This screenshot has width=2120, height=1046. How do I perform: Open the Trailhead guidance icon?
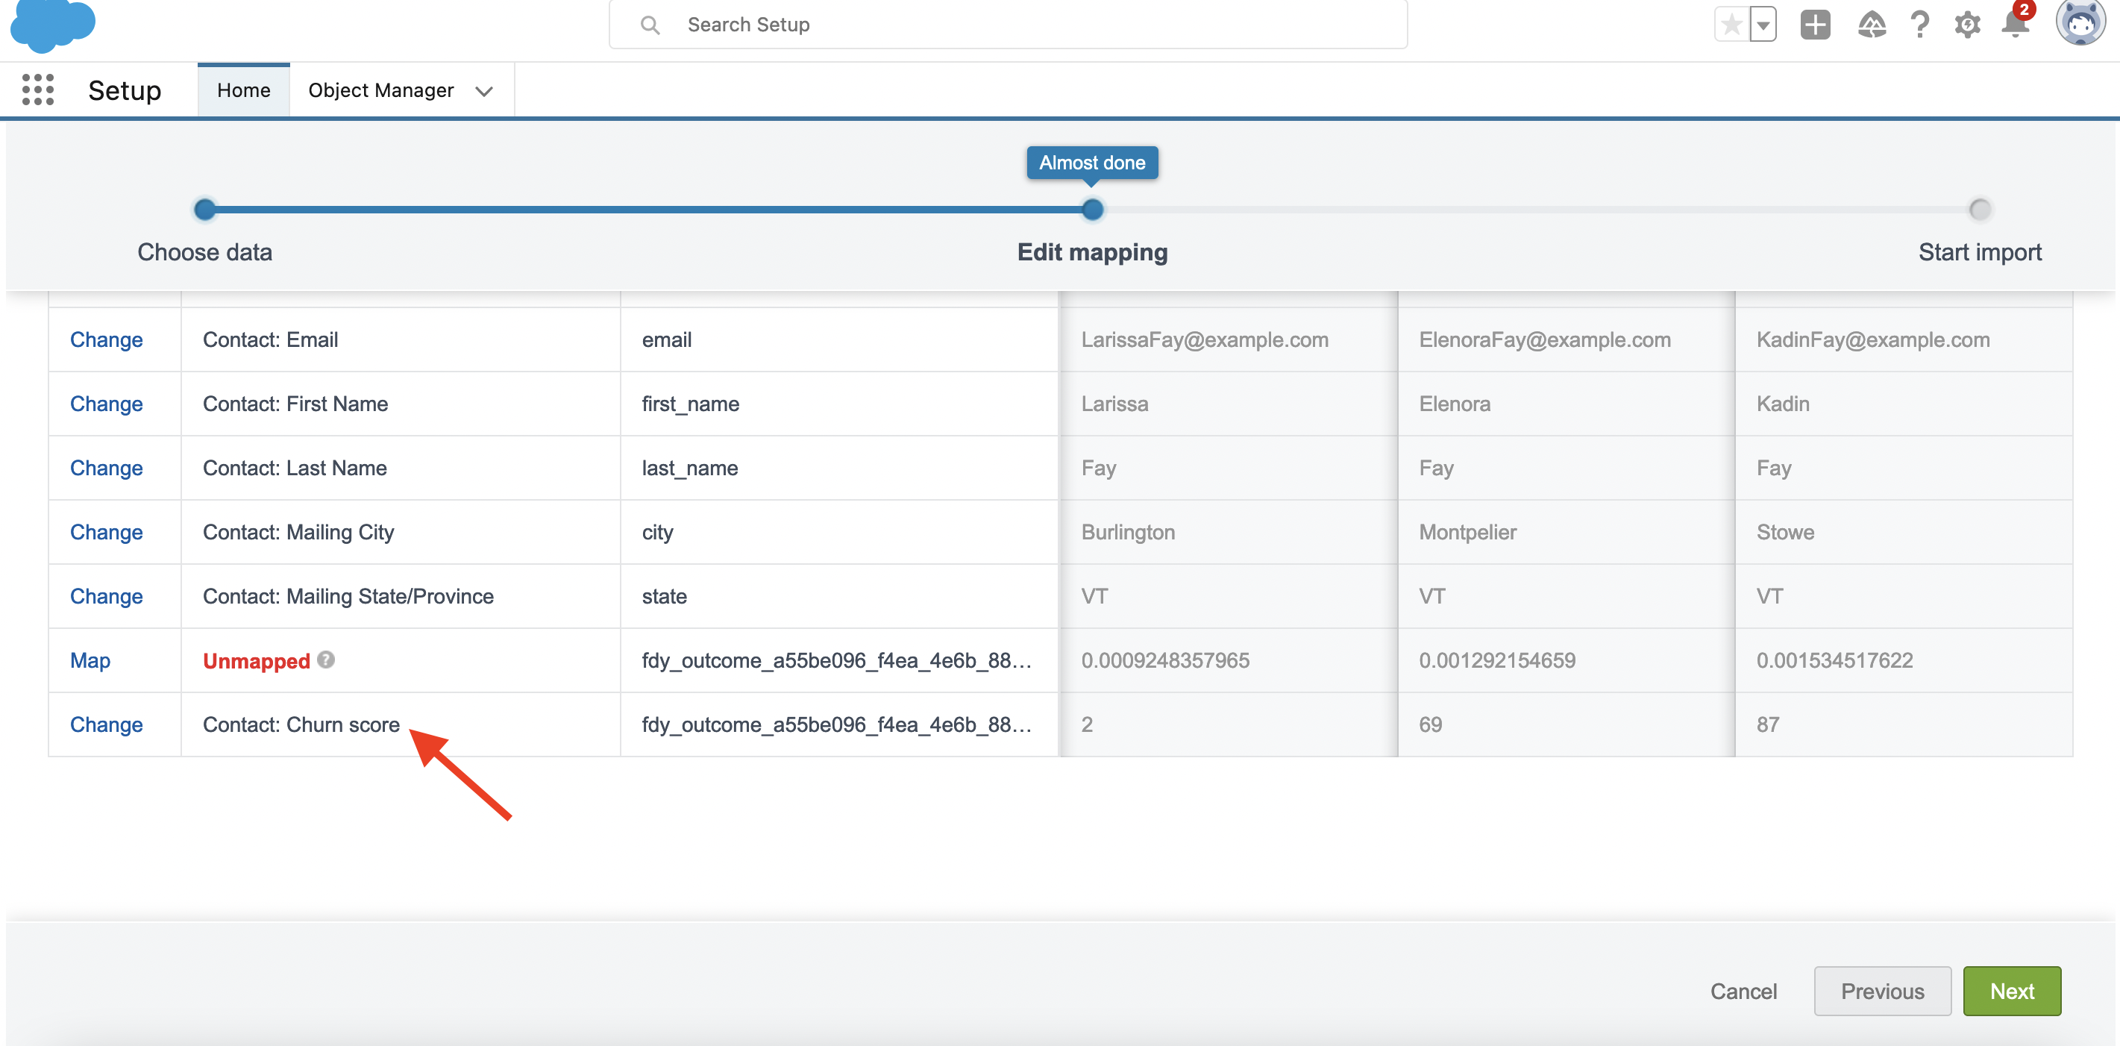(1872, 24)
